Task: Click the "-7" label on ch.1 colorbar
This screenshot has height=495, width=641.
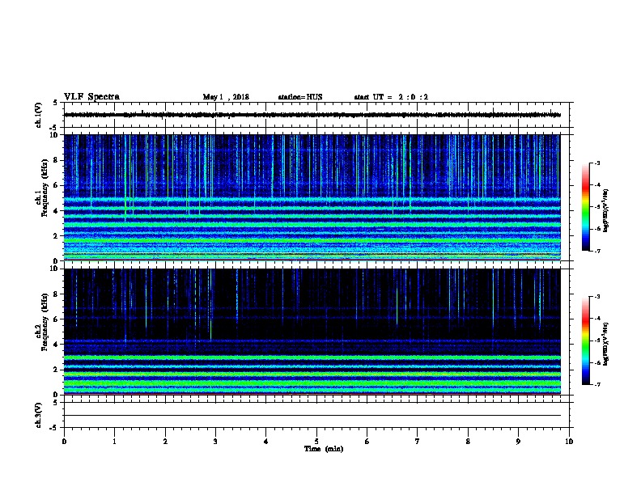Action: pyautogui.click(x=597, y=251)
